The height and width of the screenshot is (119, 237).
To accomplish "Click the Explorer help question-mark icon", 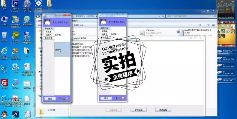I will pos(213,25).
